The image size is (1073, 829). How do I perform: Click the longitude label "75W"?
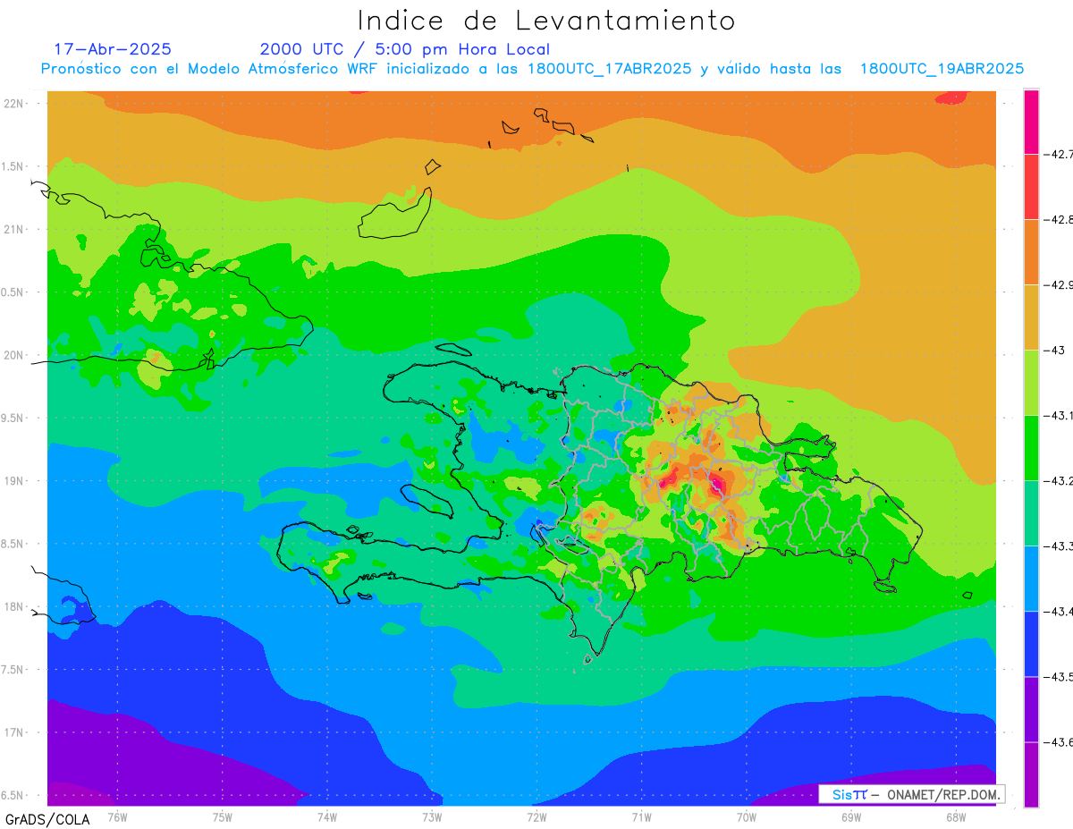[x=223, y=818]
